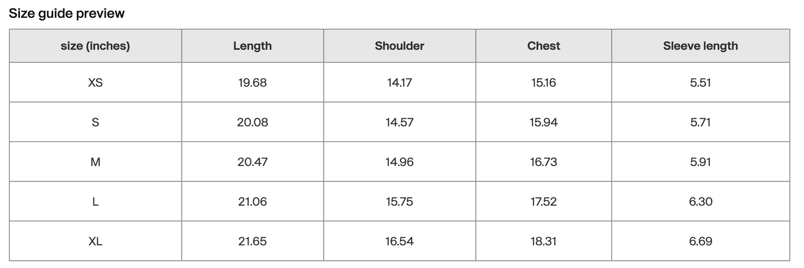Select the M chest value 16.73

point(544,162)
